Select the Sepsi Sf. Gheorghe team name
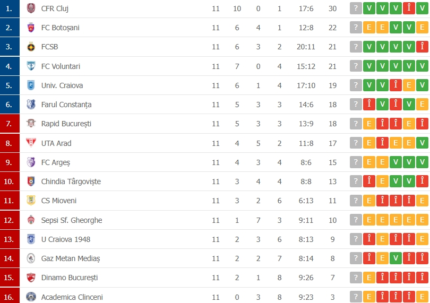 tap(72, 220)
